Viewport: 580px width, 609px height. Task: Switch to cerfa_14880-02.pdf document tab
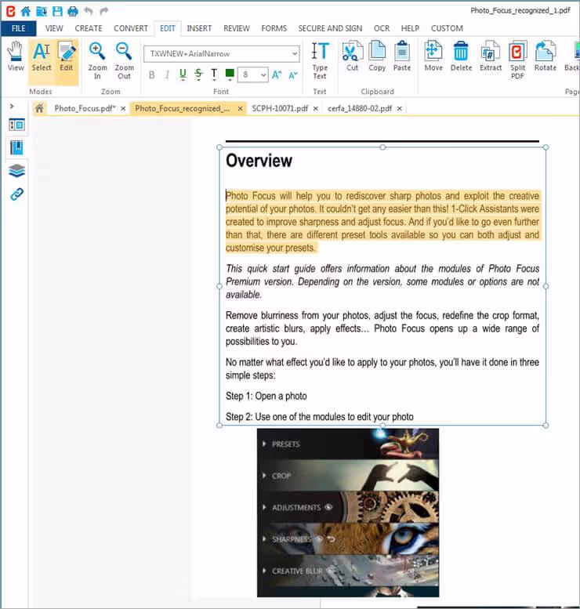click(x=360, y=108)
